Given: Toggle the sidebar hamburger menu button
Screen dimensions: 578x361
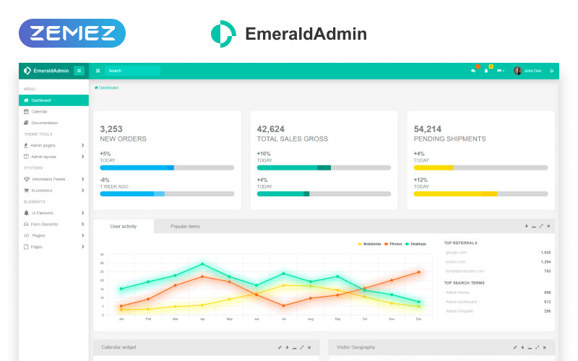Looking at the screenshot, I should pyautogui.click(x=79, y=71).
